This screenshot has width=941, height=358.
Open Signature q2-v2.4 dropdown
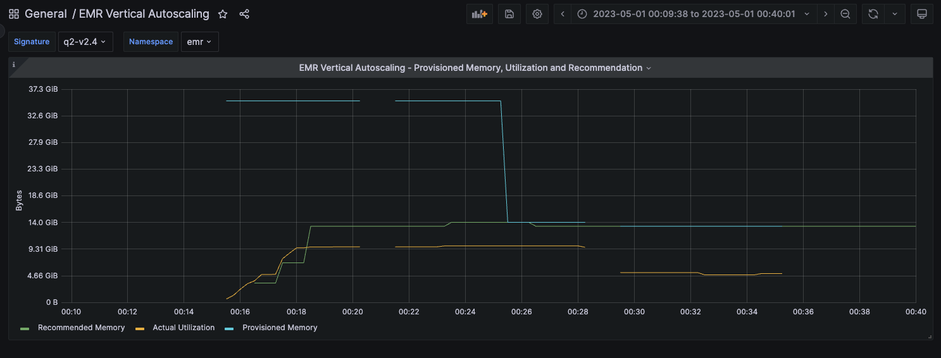[x=85, y=42]
